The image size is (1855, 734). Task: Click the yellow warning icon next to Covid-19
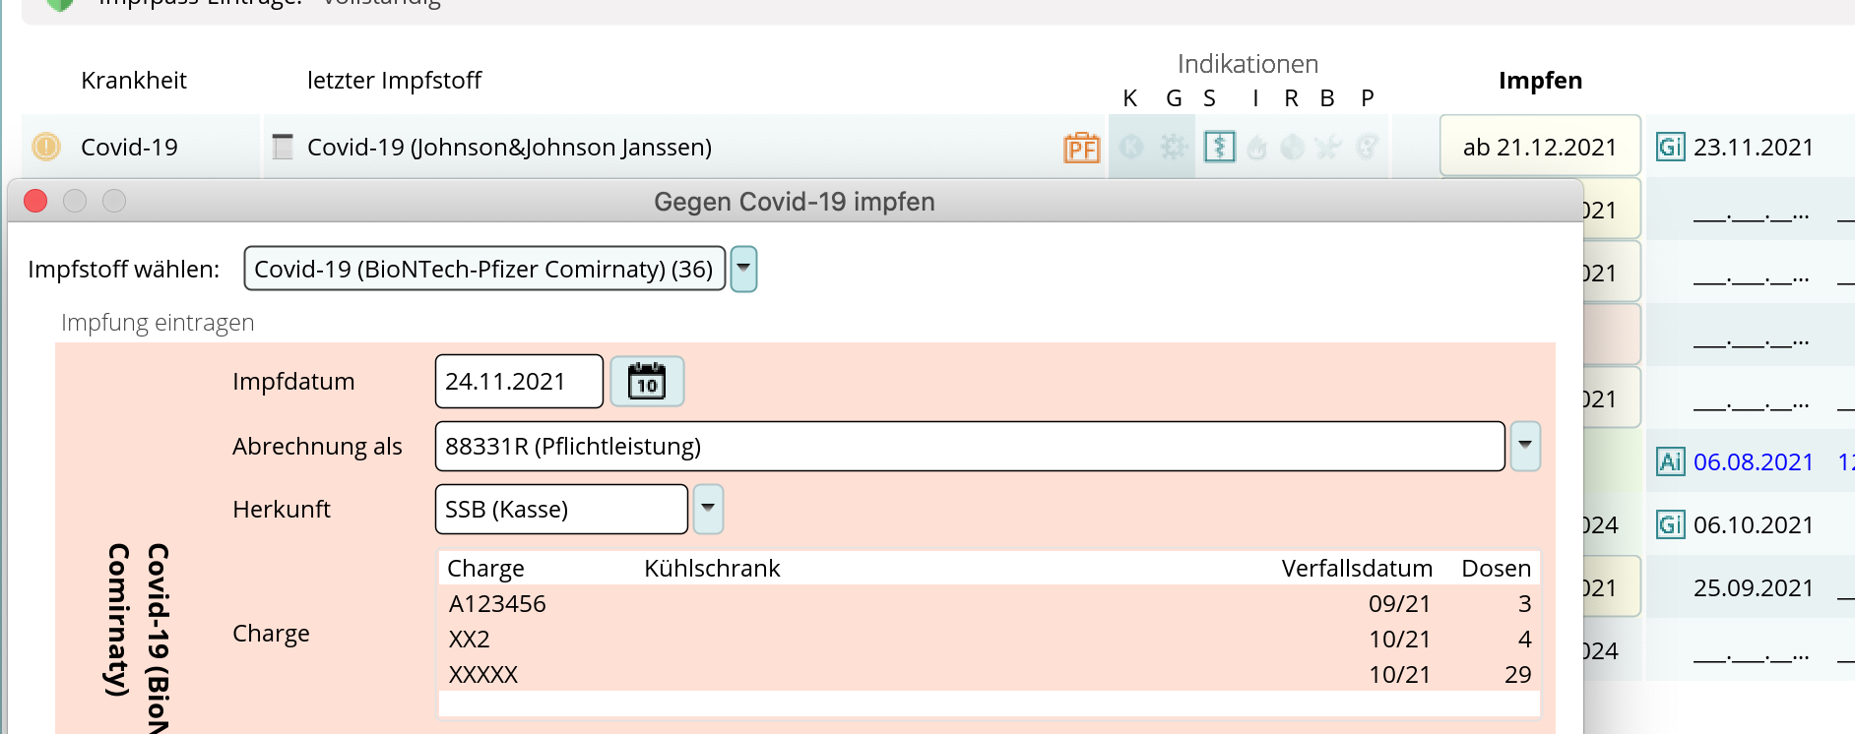pos(45,147)
